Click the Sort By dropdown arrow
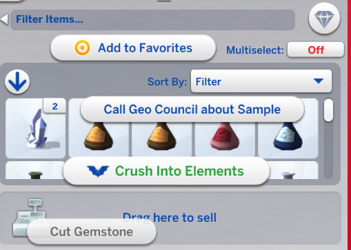 pos(319,81)
